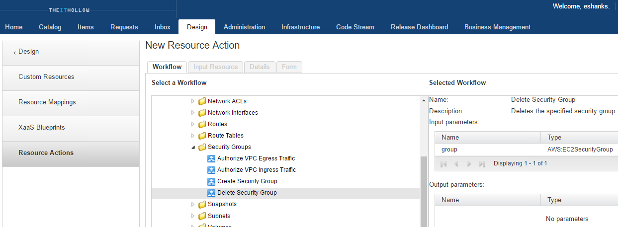Open the Administration tab

(x=244, y=27)
